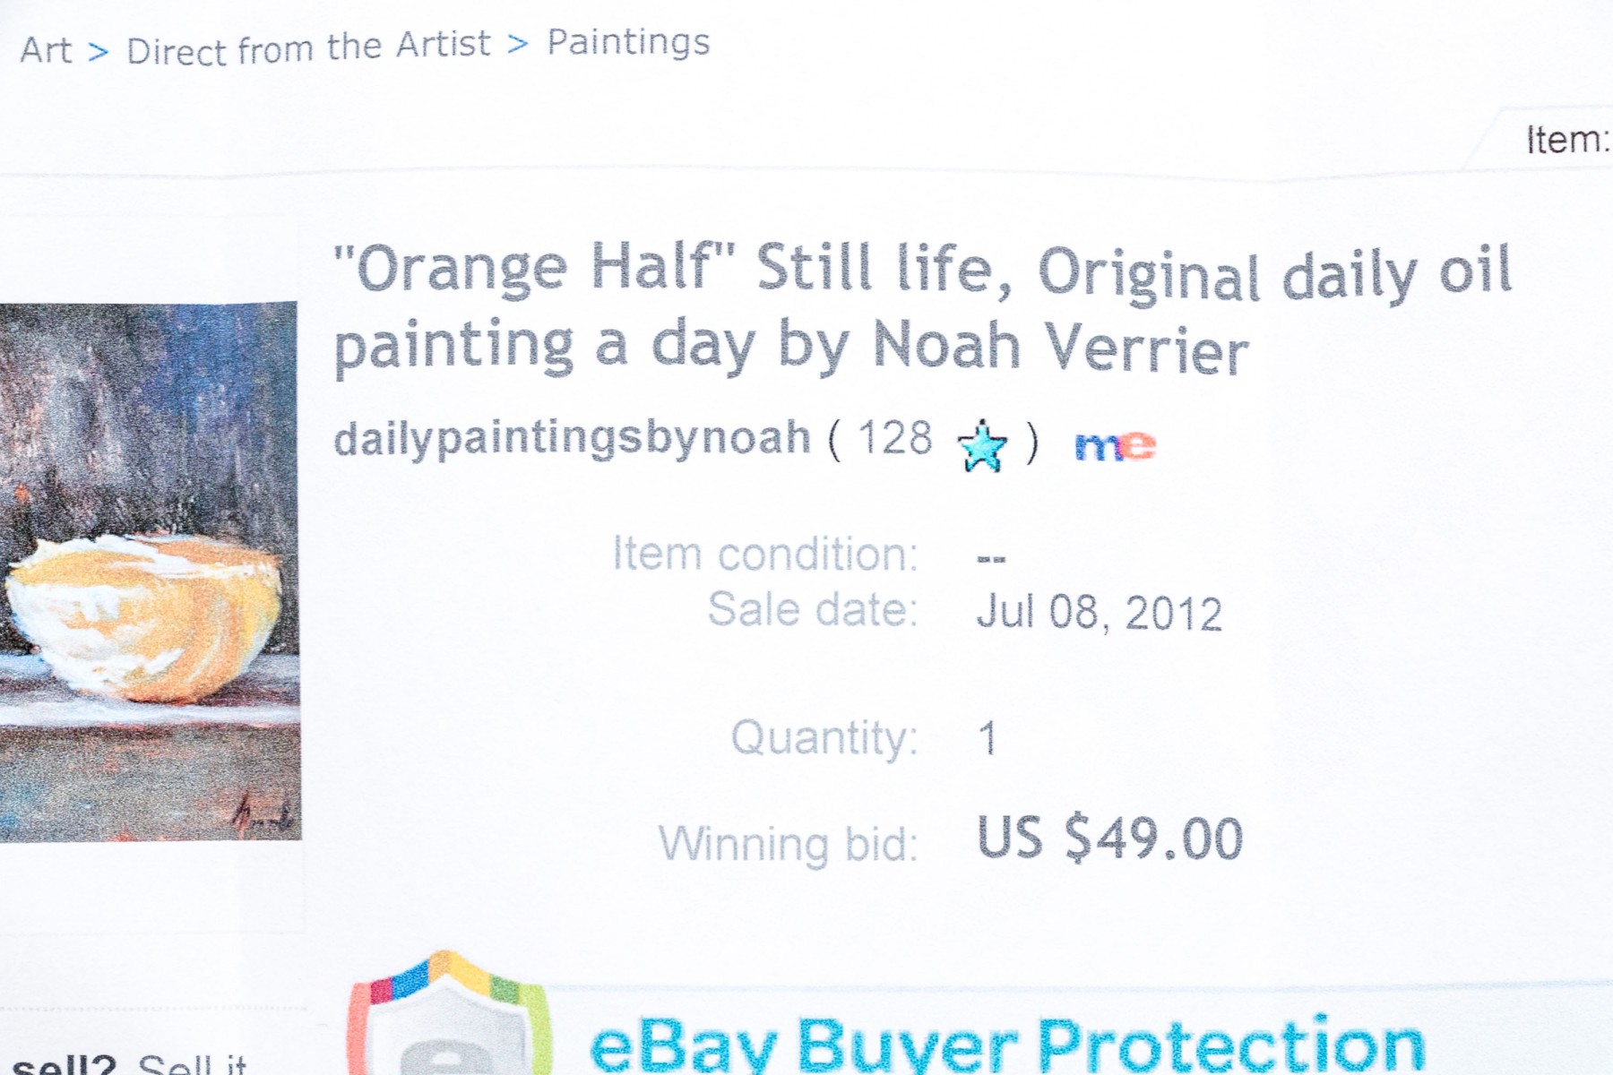View the seller's 128 feedback score
Image resolution: width=1613 pixels, height=1075 pixels.
(895, 438)
